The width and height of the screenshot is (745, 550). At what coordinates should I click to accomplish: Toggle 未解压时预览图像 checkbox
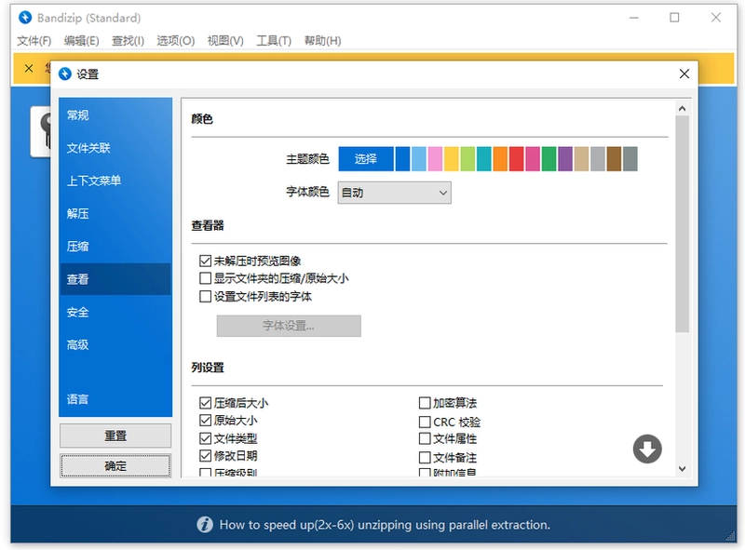point(205,261)
